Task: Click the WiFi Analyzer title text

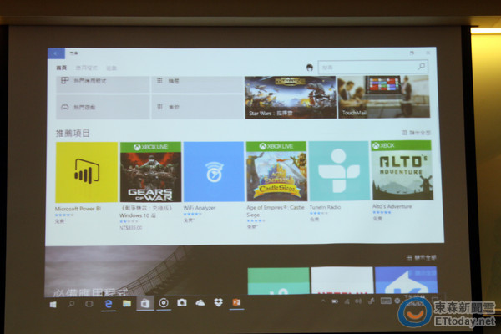Action: tap(200, 208)
